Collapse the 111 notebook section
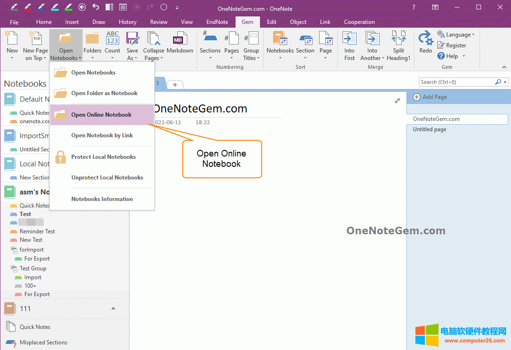The image size is (511, 350). coord(113,309)
